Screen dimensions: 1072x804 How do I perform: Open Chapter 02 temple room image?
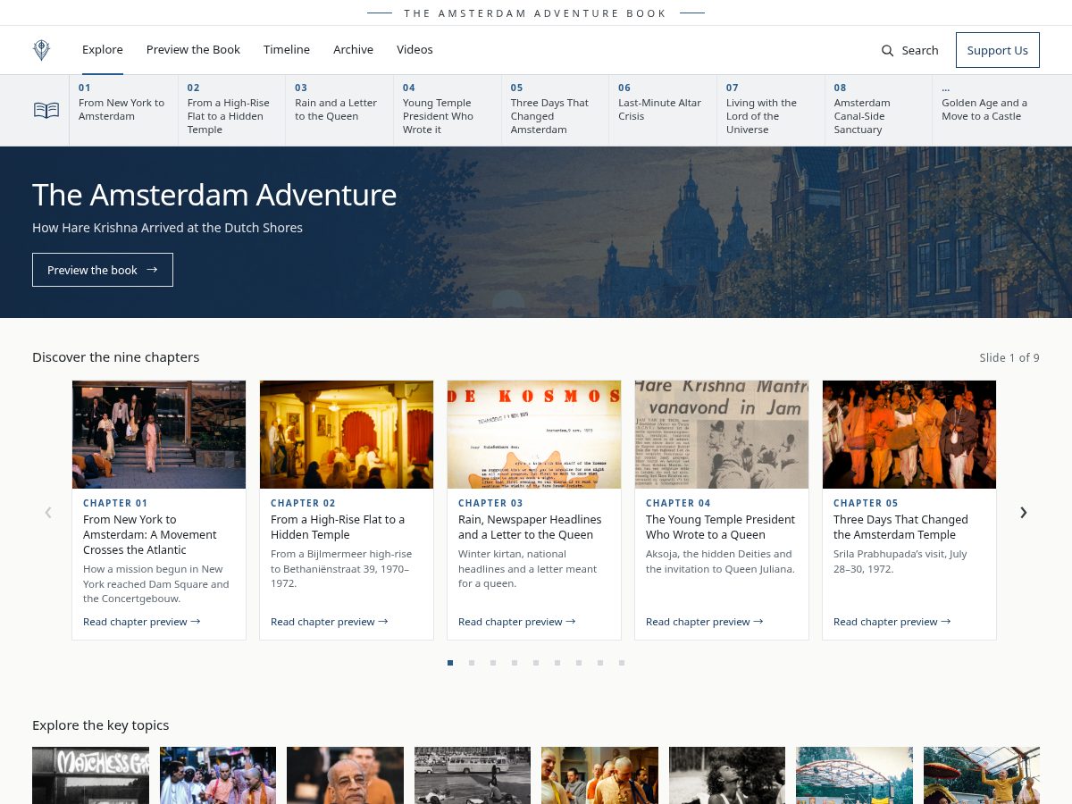(x=347, y=434)
